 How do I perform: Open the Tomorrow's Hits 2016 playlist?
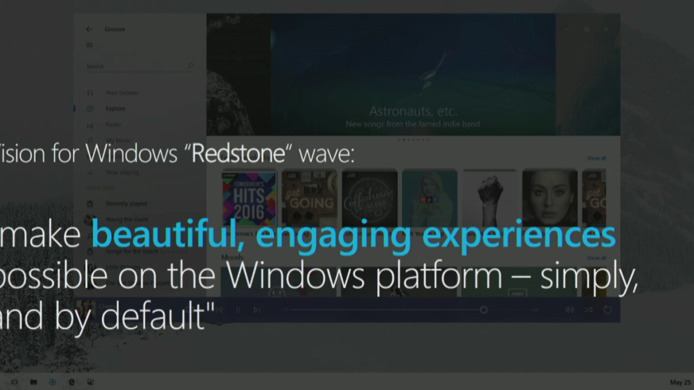(249, 199)
